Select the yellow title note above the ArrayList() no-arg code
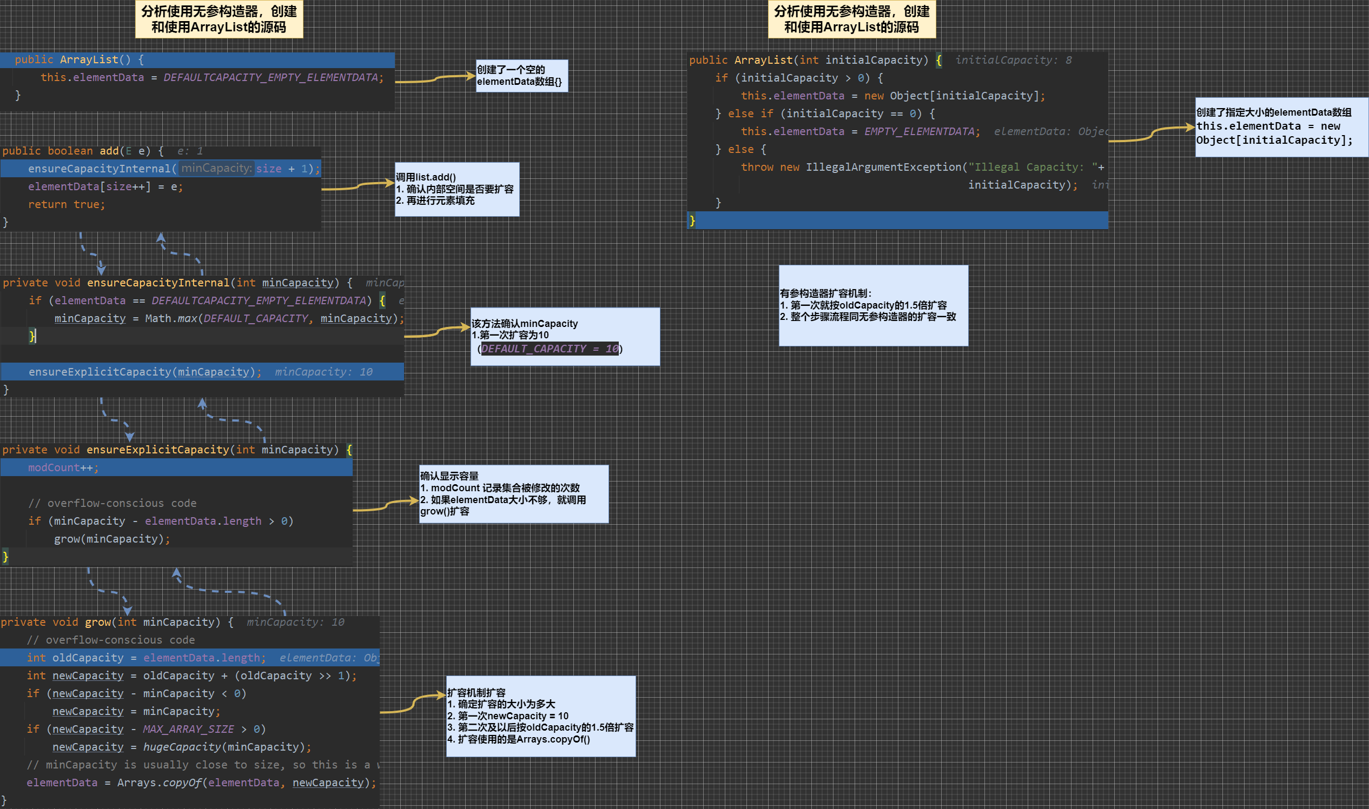1369x809 pixels. (x=219, y=19)
